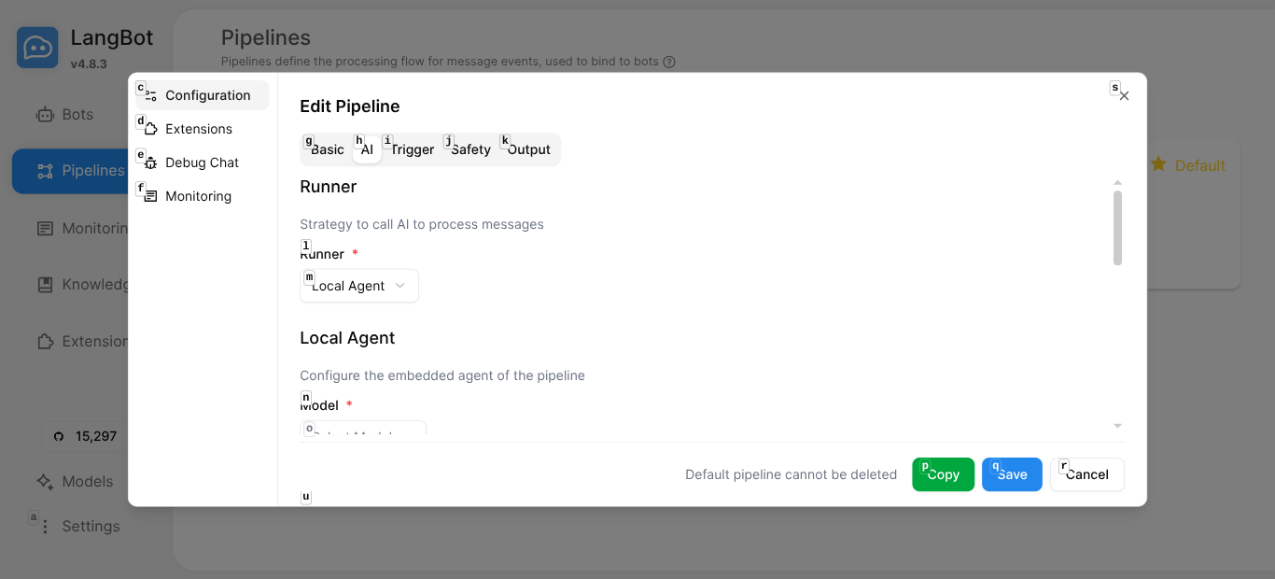Screen dimensions: 1275x579
Task: Click the Default badge on the pipeline card
Action: point(1187,165)
